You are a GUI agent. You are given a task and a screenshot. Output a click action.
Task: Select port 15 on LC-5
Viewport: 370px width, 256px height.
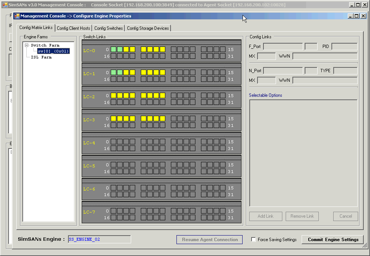coord(223,165)
